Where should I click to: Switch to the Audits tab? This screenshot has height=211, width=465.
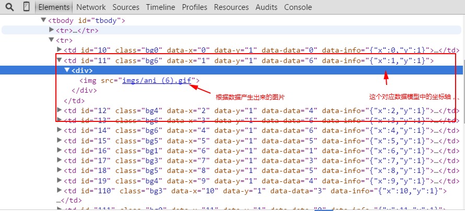[266, 7]
